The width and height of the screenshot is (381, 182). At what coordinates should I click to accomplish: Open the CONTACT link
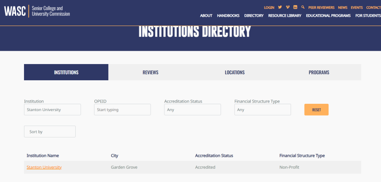pyautogui.click(x=373, y=8)
